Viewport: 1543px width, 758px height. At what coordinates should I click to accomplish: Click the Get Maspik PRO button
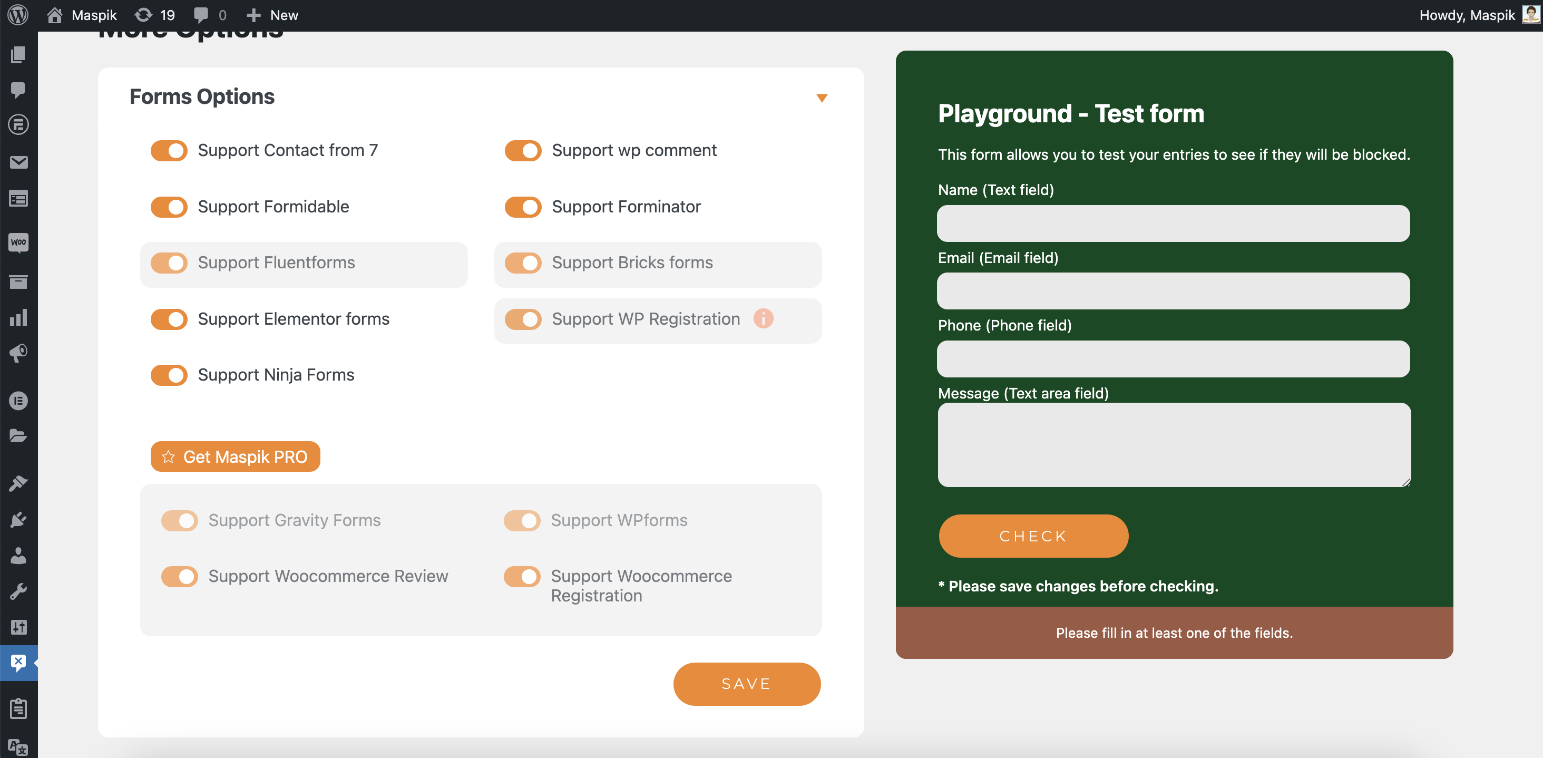pyautogui.click(x=233, y=456)
